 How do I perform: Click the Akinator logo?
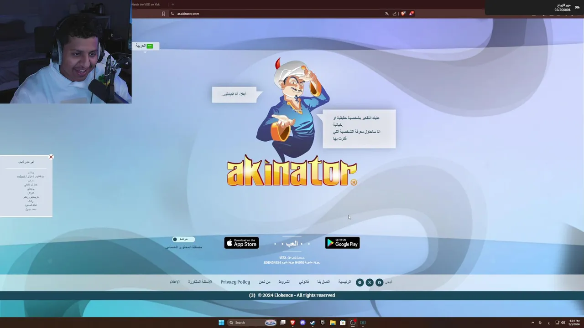pyautogui.click(x=292, y=171)
